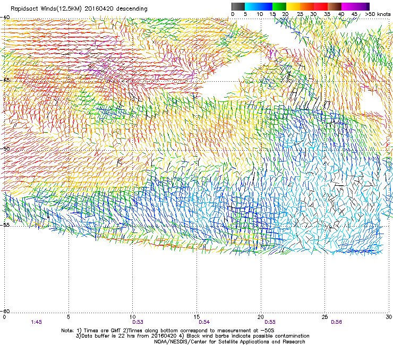
Task: Click longitude axis label '5' at bottom
Action: [68, 317]
